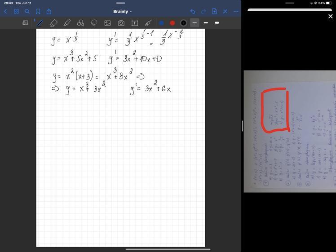Select the Text box tool
336x252 pixels.
pos(135,23)
